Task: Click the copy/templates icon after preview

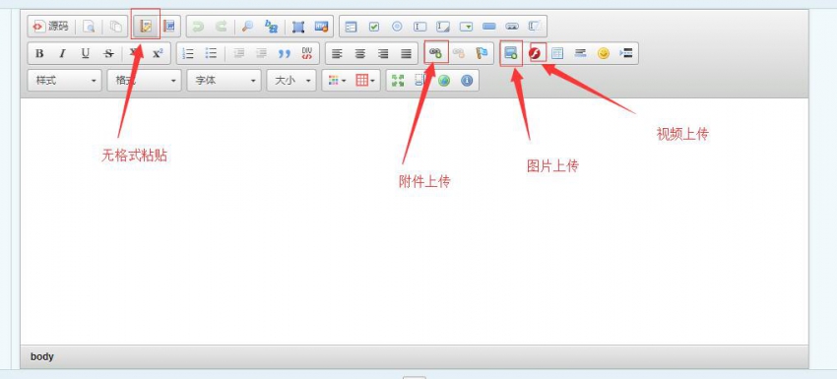Action: click(x=115, y=27)
